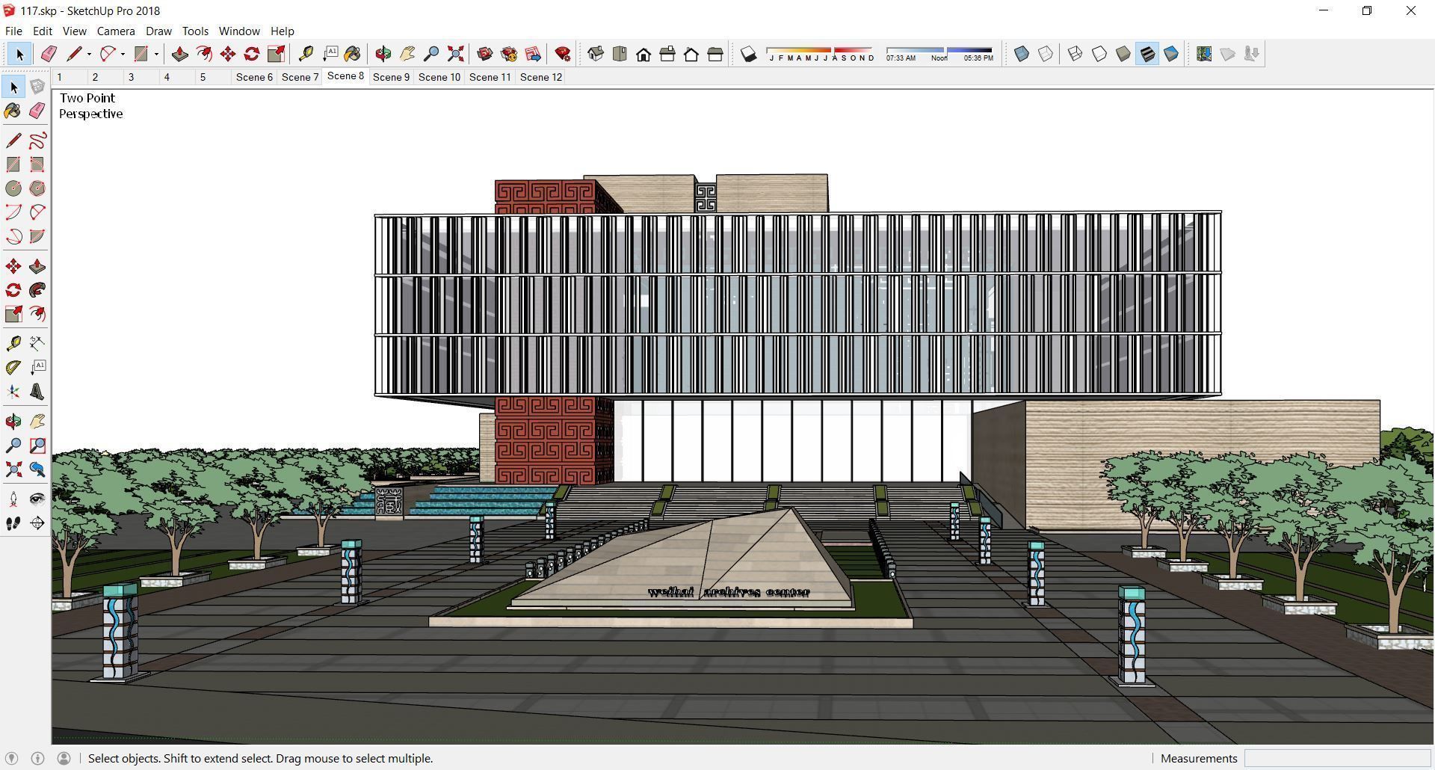The image size is (1435, 770).
Task: Select the Text label tool in top toolbar
Action: [x=330, y=54]
